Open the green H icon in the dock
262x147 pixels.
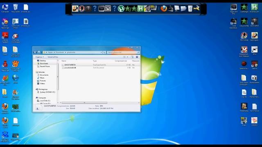click(140, 9)
